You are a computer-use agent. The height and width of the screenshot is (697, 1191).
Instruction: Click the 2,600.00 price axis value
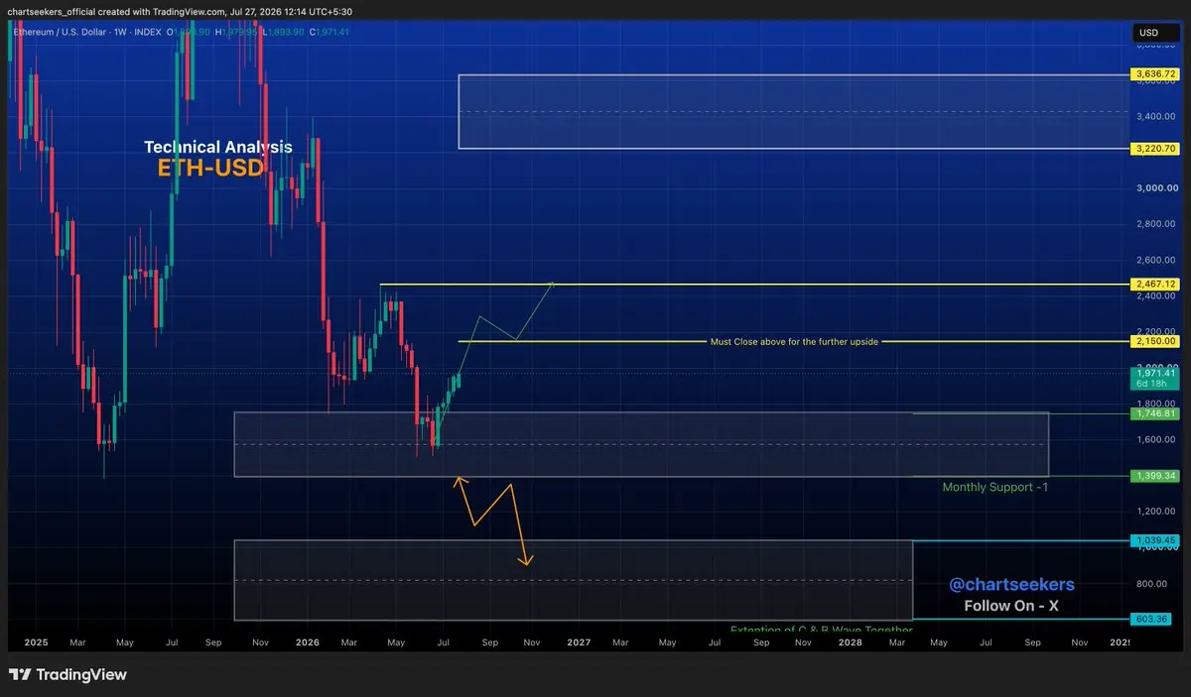point(1156,260)
